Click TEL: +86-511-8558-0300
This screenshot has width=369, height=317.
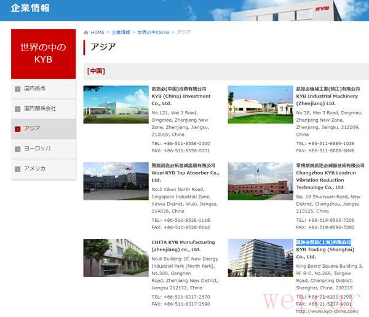point(181,144)
